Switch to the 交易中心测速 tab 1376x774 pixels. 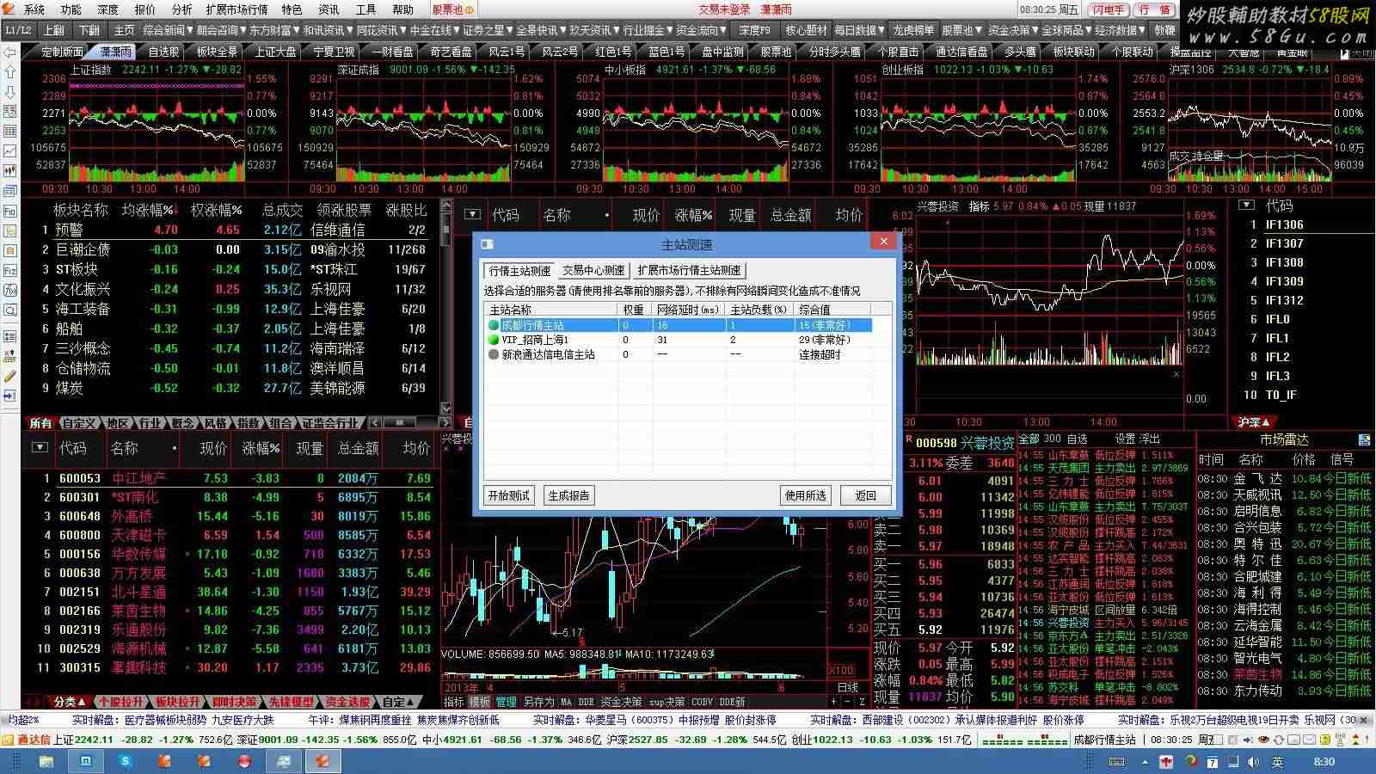coord(593,270)
